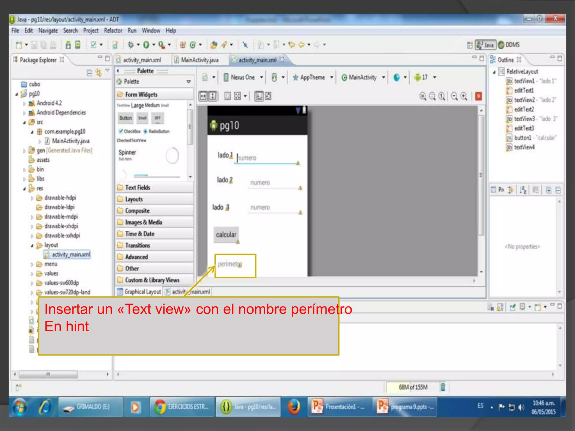Screen dimensions: 575x431
Task: Select textView4 in the Outline panel
Action: click(x=520, y=147)
